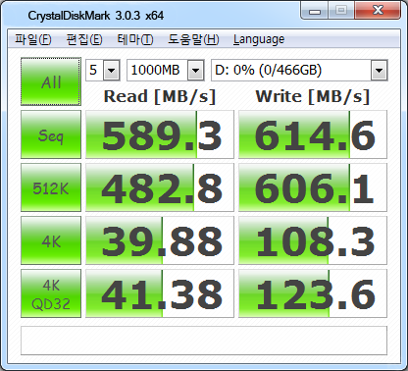Select the 4K write result 108.3
408x371 pixels.
tap(313, 240)
